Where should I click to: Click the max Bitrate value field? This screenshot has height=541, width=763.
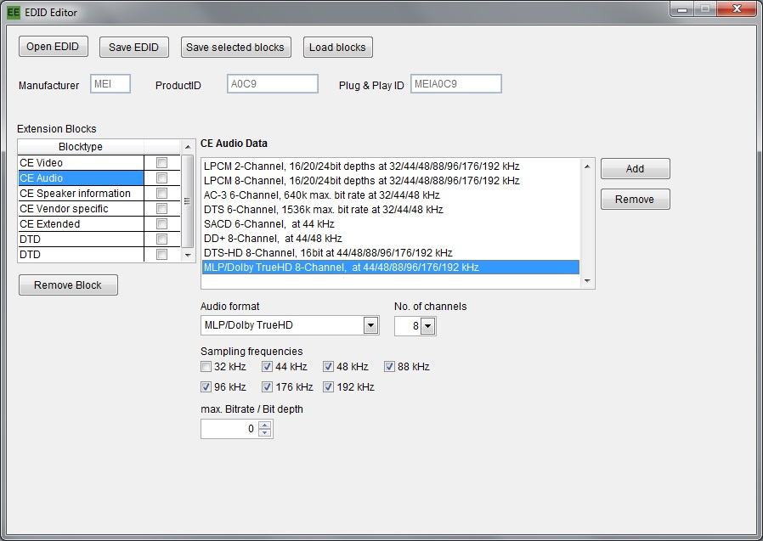point(229,429)
